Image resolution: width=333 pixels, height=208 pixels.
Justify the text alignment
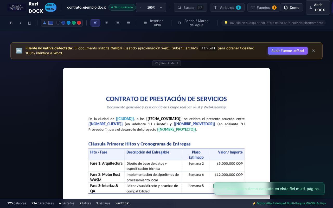[x=129, y=23]
